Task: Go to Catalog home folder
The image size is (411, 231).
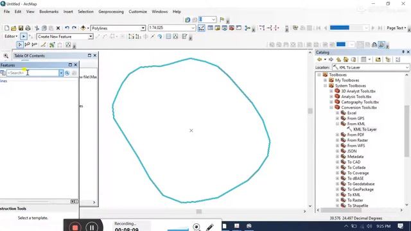Action: pyautogui.click(x=346, y=60)
